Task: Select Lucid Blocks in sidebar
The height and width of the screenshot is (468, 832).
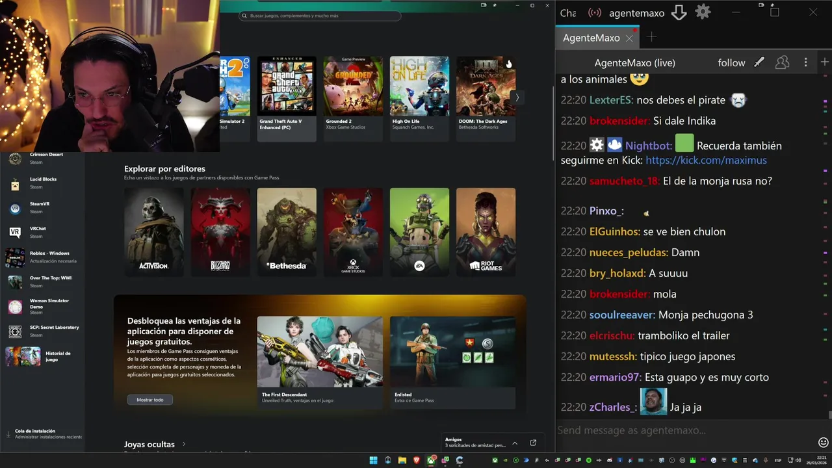Action: [x=43, y=183]
